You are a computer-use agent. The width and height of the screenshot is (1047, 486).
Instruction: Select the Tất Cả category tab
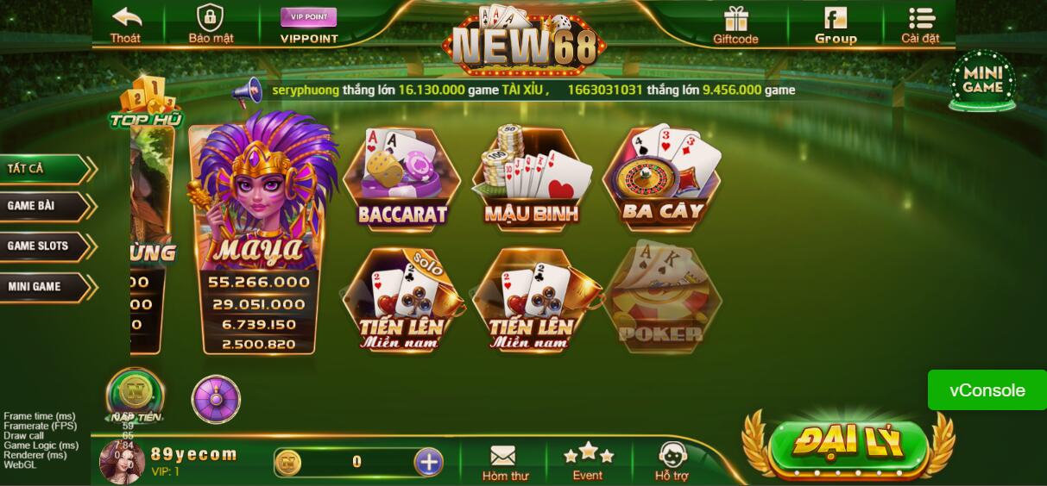[x=46, y=169]
